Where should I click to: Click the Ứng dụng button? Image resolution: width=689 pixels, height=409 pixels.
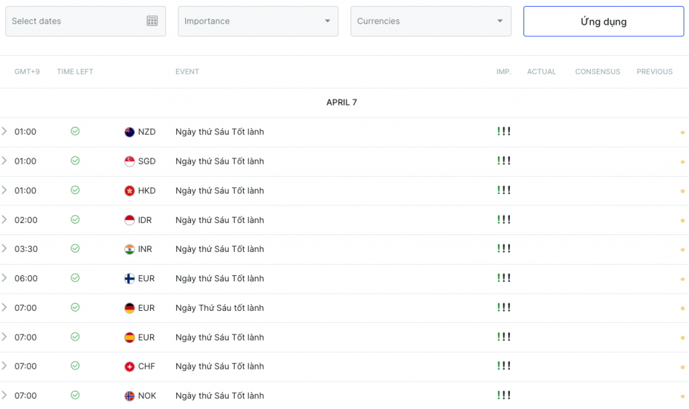coord(603,21)
